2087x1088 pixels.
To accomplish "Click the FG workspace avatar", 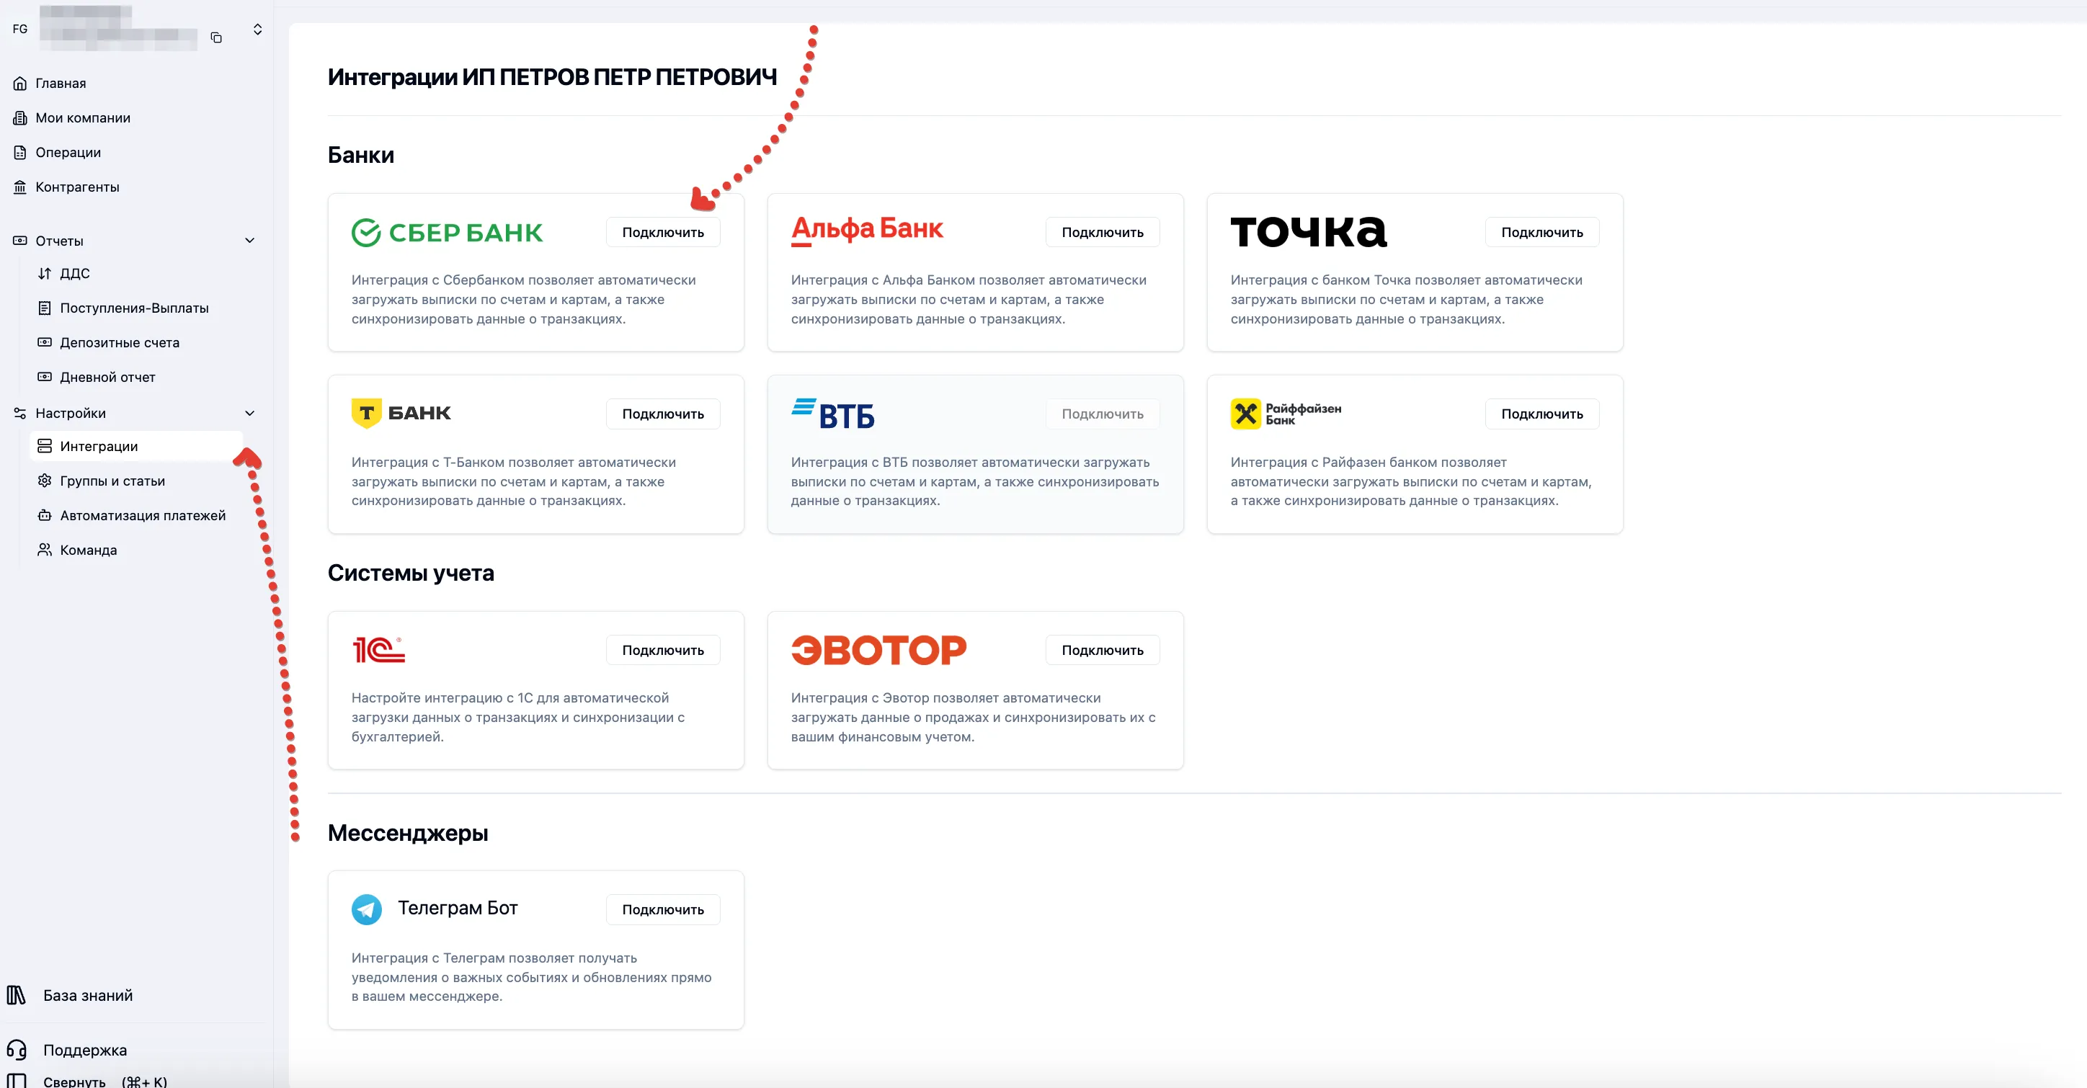I will (x=20, y=29).
